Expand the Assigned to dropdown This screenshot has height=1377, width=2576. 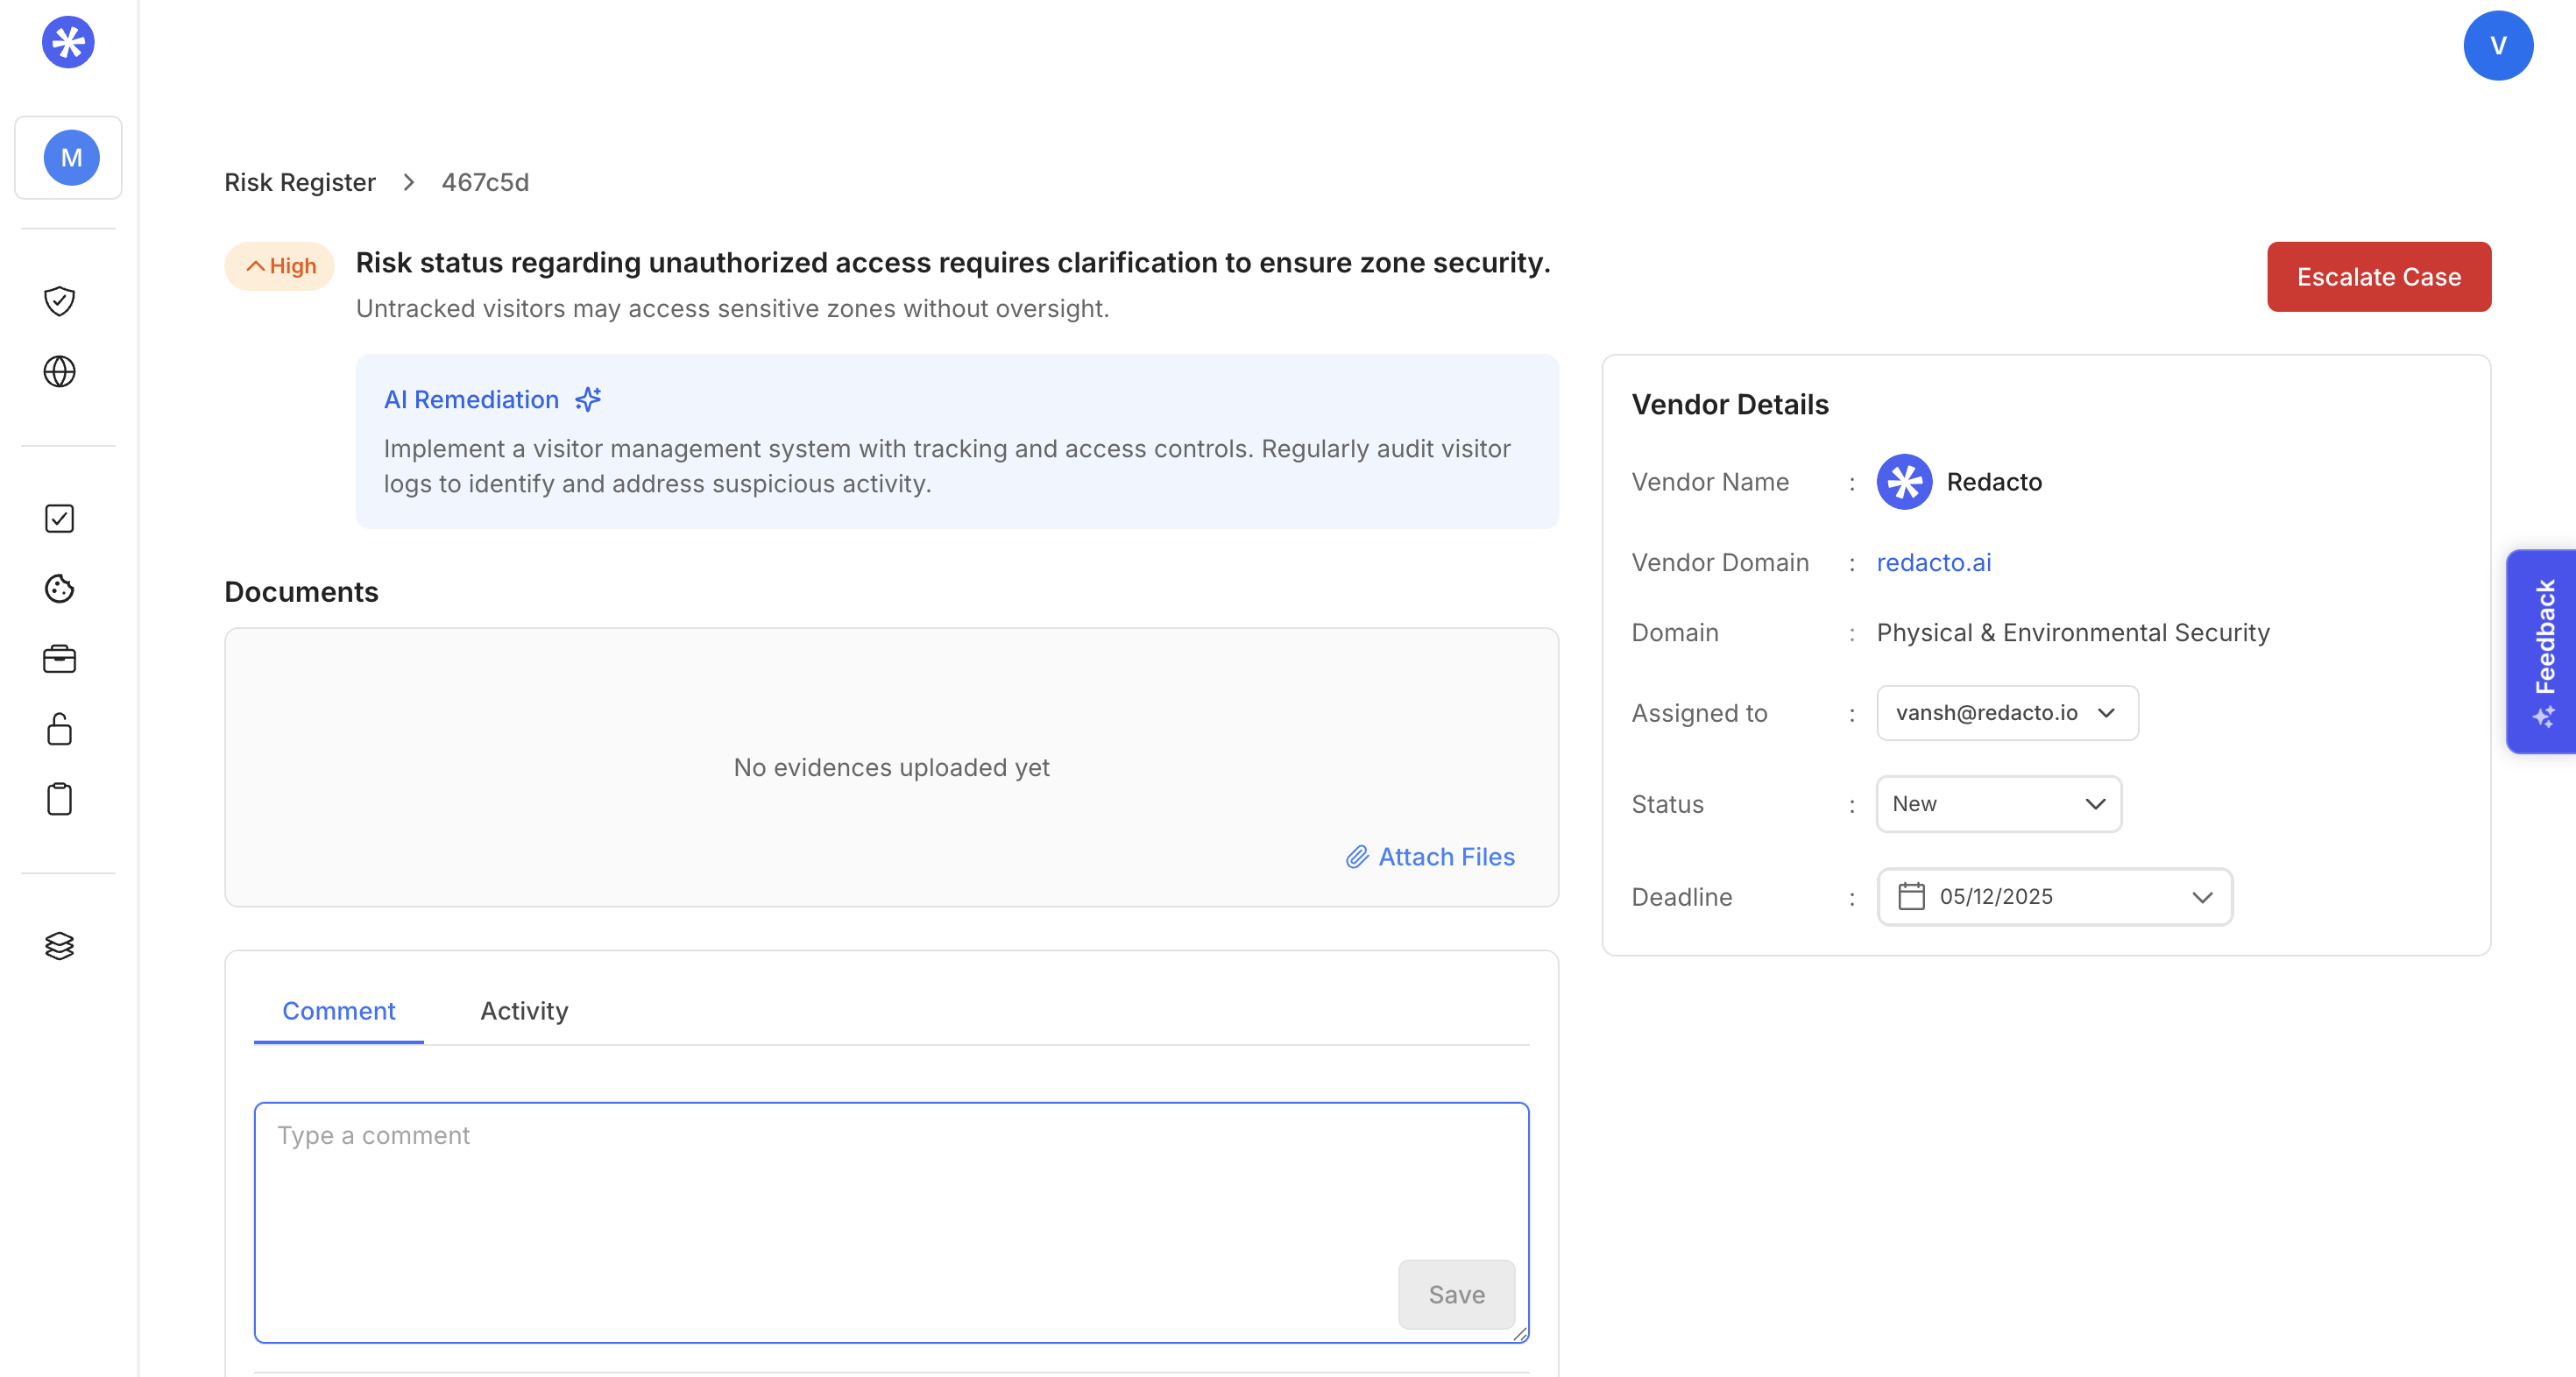coord(2006,713)
